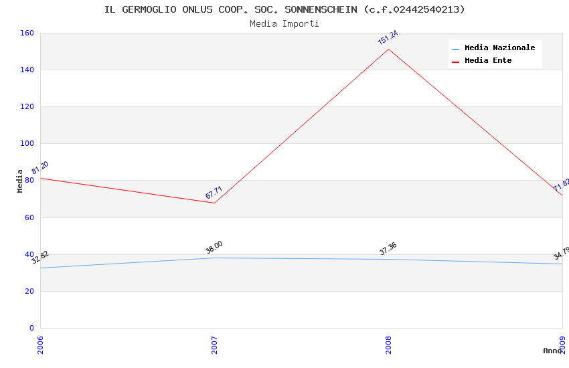Click the Media Nazionale legend label
Viewport: 569px width, 368px height.
point(499,48)
